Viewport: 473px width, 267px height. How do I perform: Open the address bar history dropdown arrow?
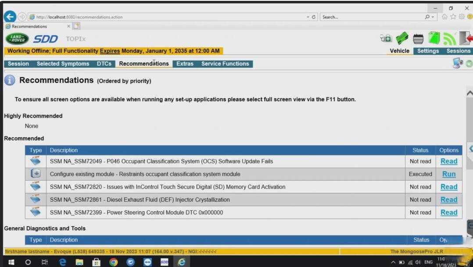point(308,17)
